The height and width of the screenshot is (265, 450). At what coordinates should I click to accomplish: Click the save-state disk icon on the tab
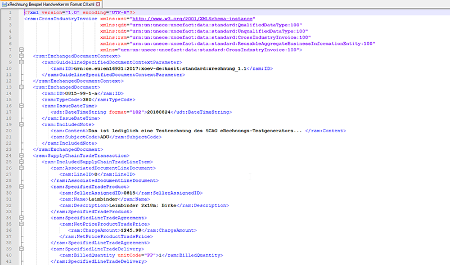tap(4, 4)
